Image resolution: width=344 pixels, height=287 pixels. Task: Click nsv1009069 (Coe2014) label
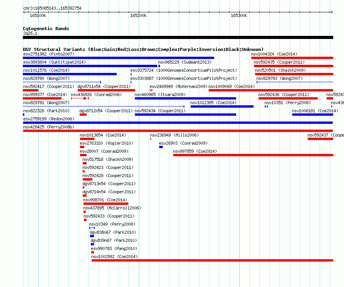tap(232, 86)
